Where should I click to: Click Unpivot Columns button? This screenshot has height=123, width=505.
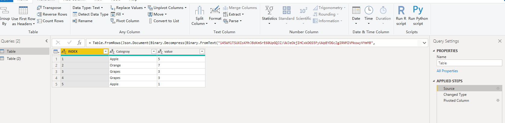[167, 8]
